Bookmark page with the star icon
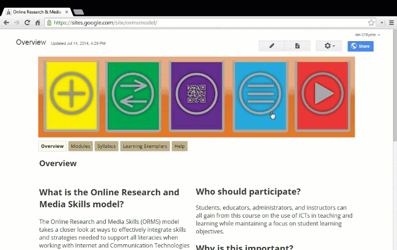This screenshot has width=397, height=250. coord(371,23)
